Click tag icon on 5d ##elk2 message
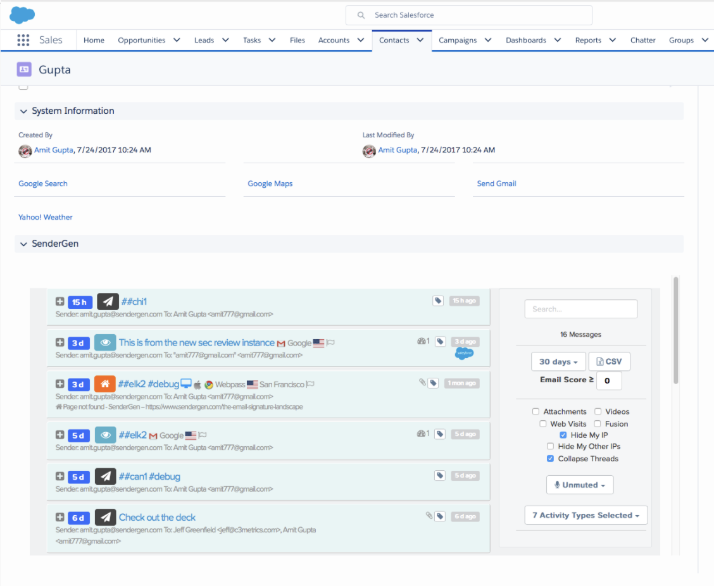This screenshot has width=714, height=586. [440, 434]
